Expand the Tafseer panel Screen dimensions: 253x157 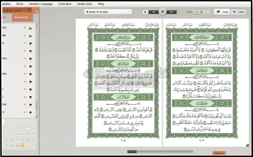219,153
